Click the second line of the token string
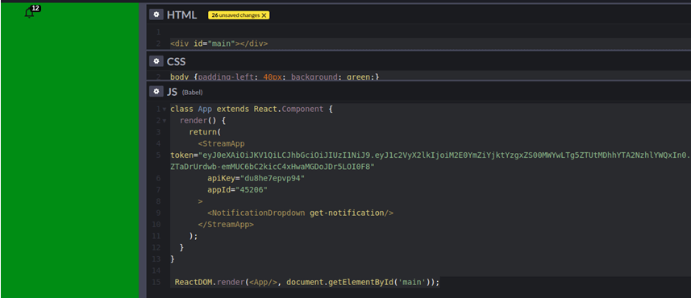This screenshot has width=691, height=298. pos(272,167)
